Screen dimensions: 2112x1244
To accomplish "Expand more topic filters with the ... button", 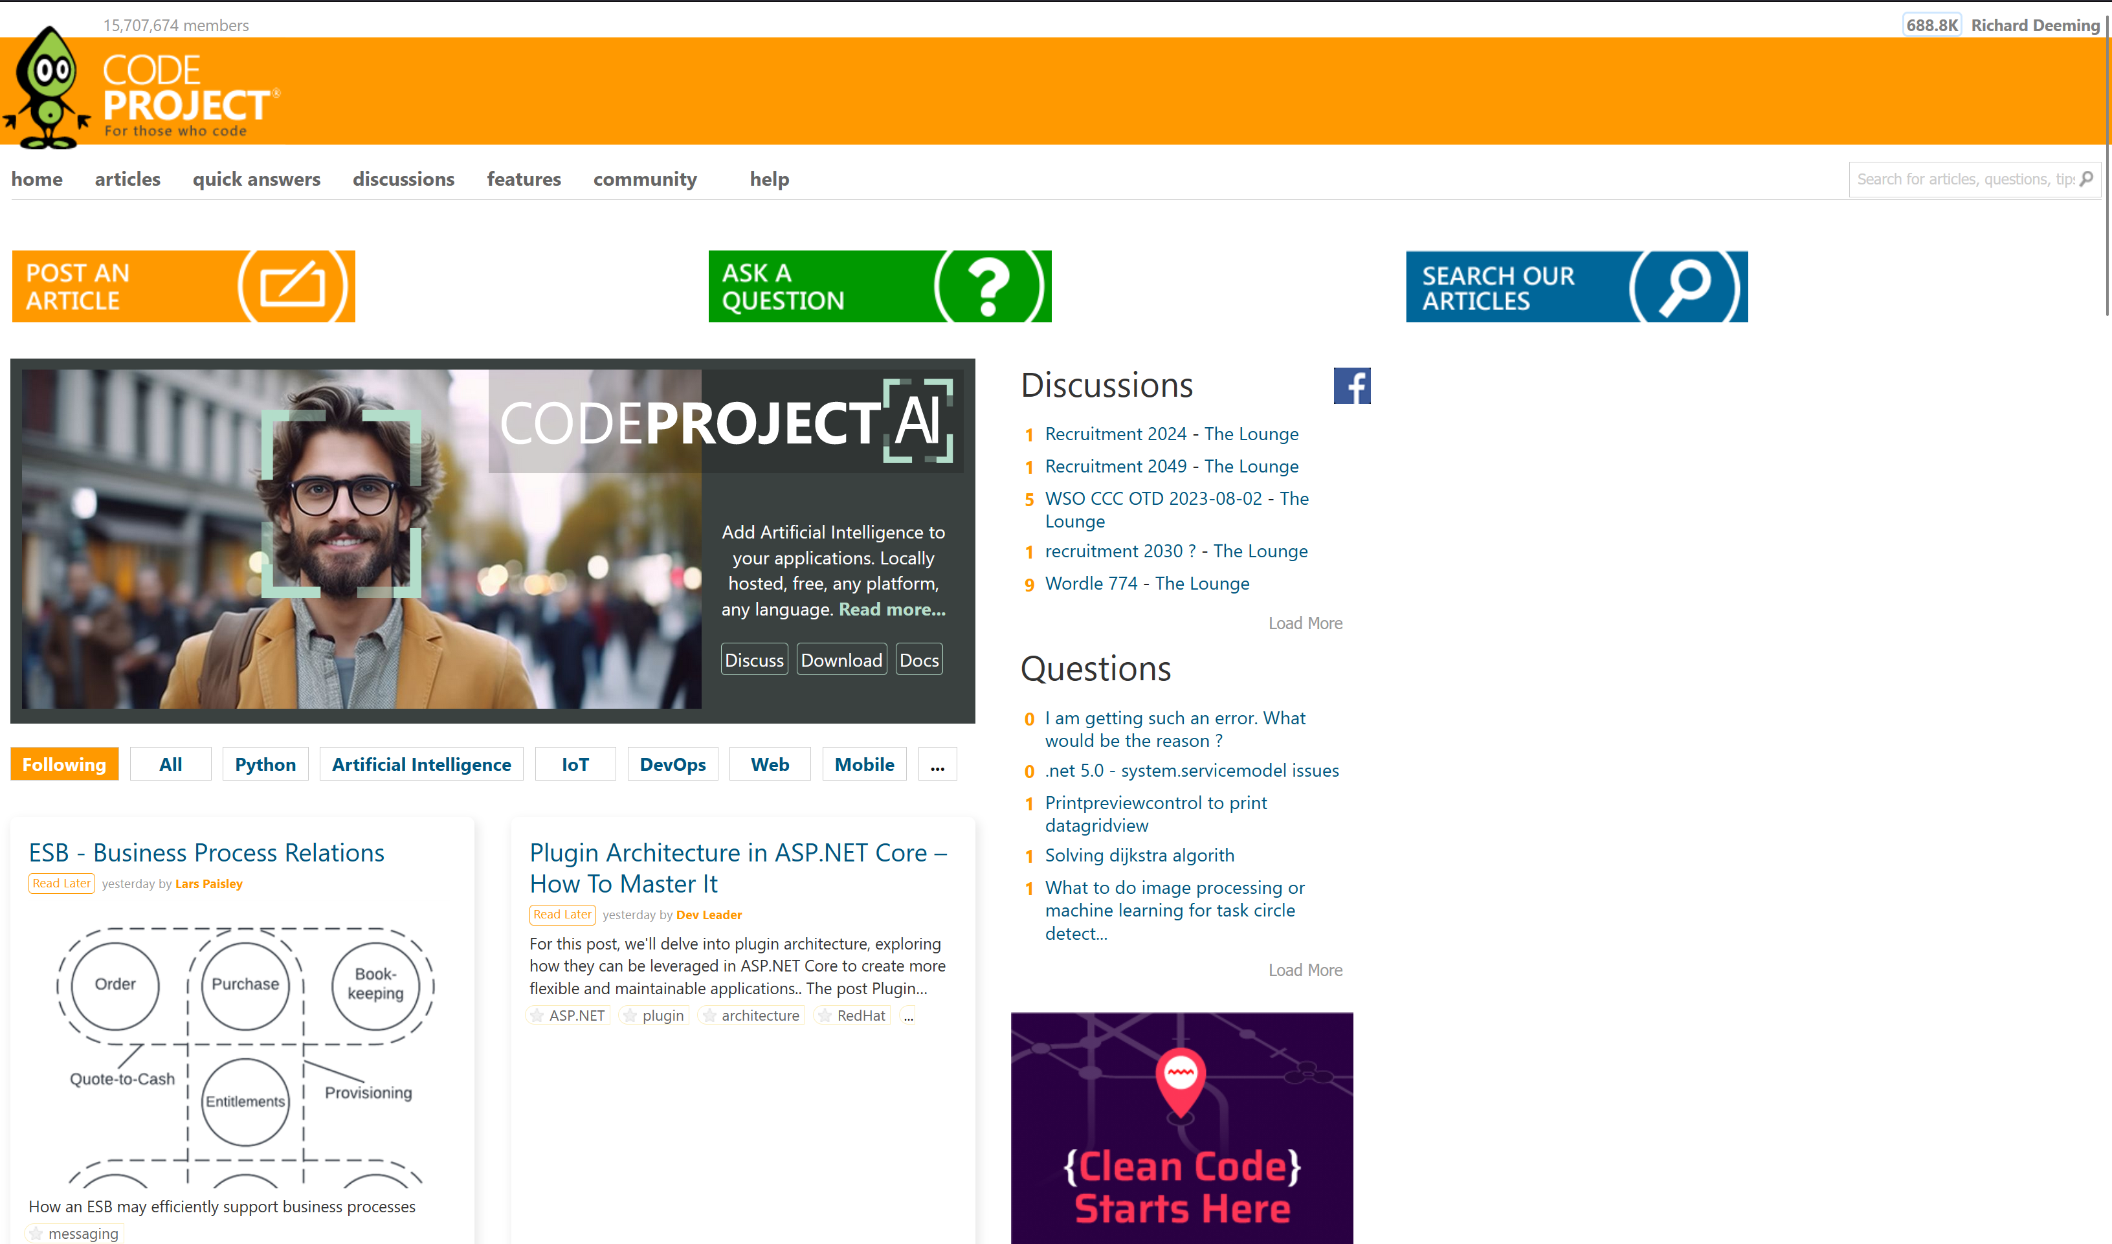I will [937, 764].
